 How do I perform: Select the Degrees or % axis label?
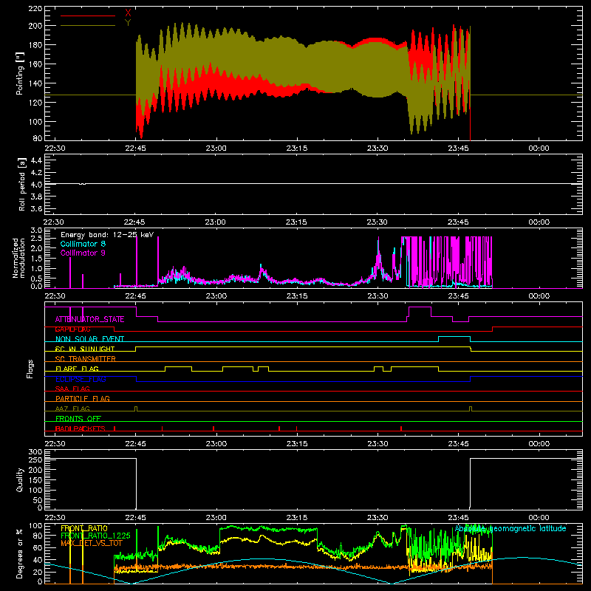click(19, 554)
